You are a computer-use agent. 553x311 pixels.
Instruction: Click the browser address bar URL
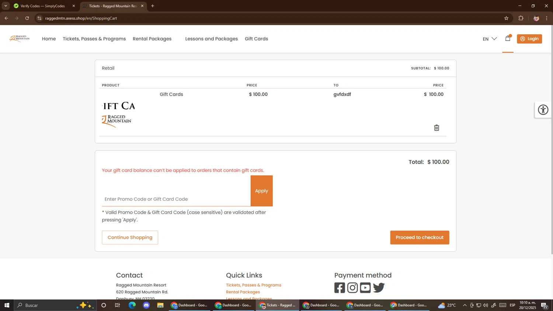point(81,18)
